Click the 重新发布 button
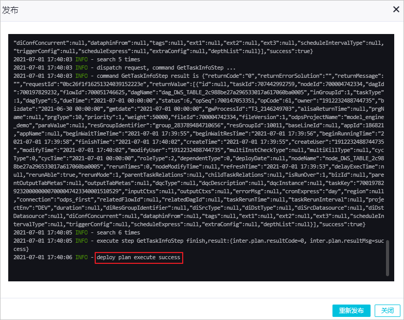 [351, 310]
